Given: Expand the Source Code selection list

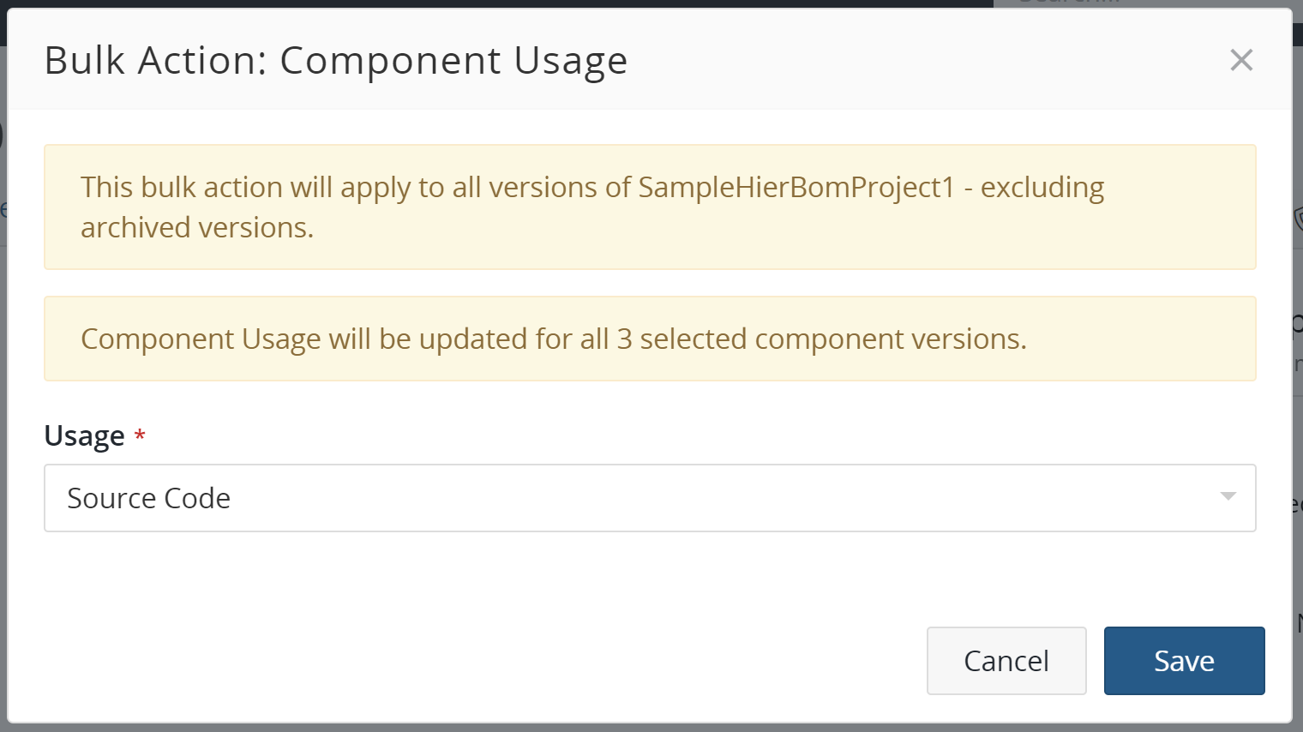Looking at the screenshot, I should [650, 498].
